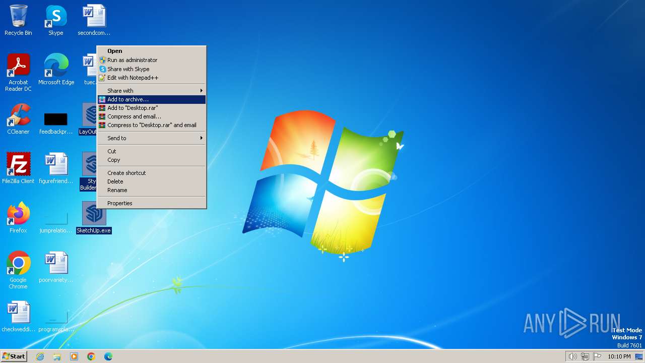Select the LayOut desktop icon
The height and width of the screenshot is (363, 645).
click(x=89, y=119)
